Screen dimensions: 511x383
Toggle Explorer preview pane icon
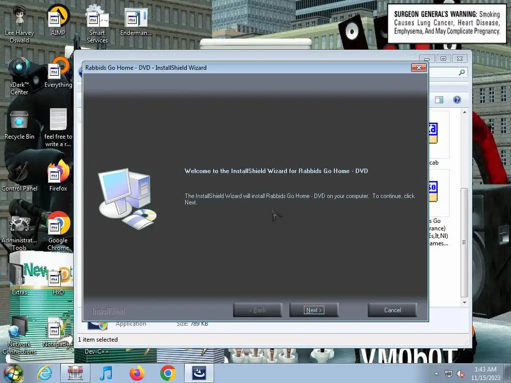(x=439, y=100)
